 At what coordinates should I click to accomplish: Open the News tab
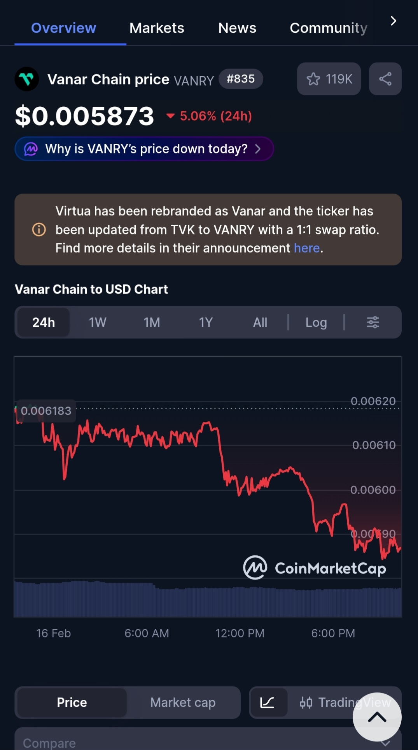[x=237, y=28]
